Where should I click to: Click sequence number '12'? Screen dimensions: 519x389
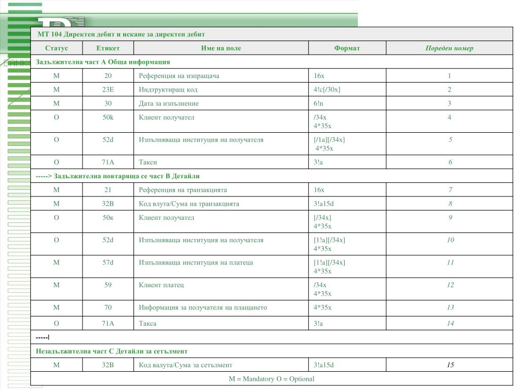(450, 285)
